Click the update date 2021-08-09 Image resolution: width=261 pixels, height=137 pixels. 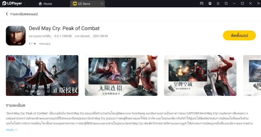(100, 36)
